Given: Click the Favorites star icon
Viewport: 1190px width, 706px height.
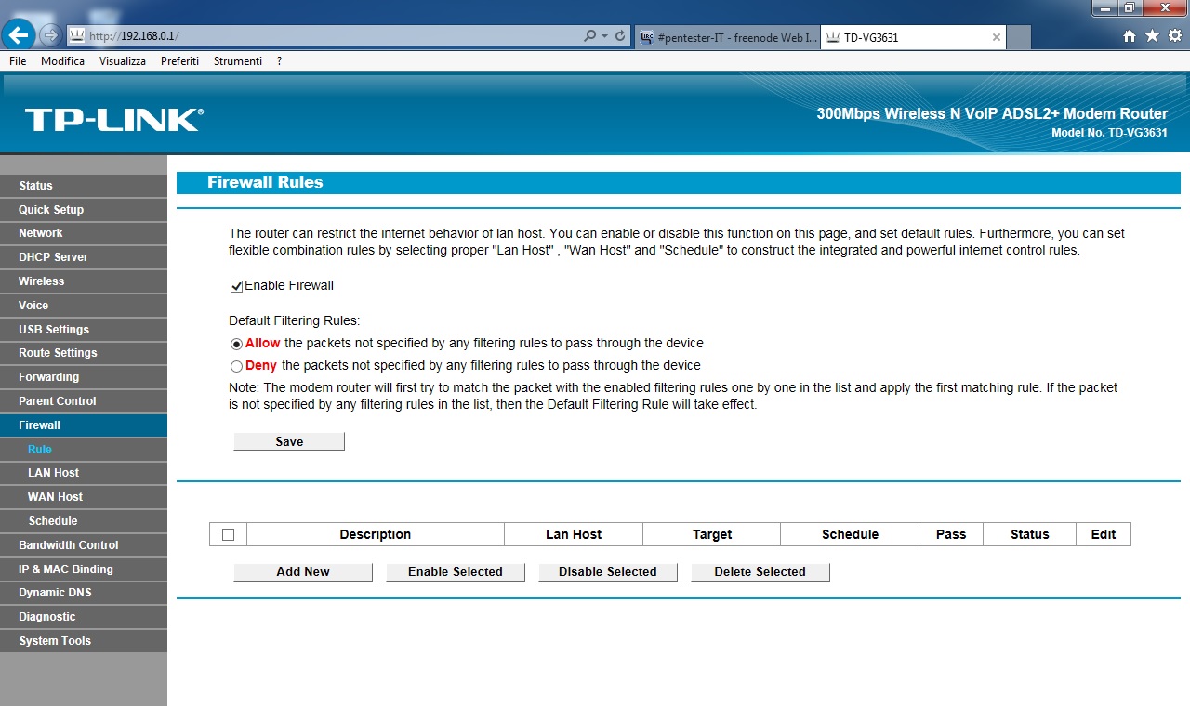Looking at the screenshot, I should [x=1152, y=36].
